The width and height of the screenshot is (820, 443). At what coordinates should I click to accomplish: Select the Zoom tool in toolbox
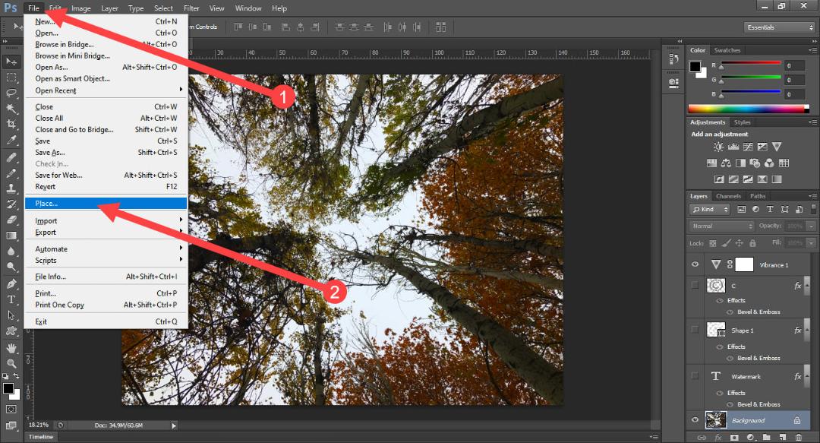(x=11, y=363)
